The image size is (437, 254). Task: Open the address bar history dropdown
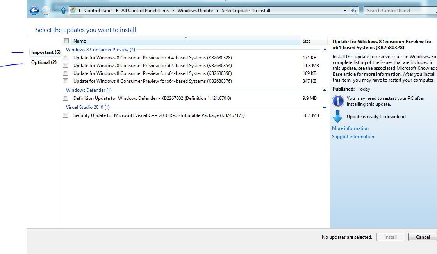coord(345,11)
